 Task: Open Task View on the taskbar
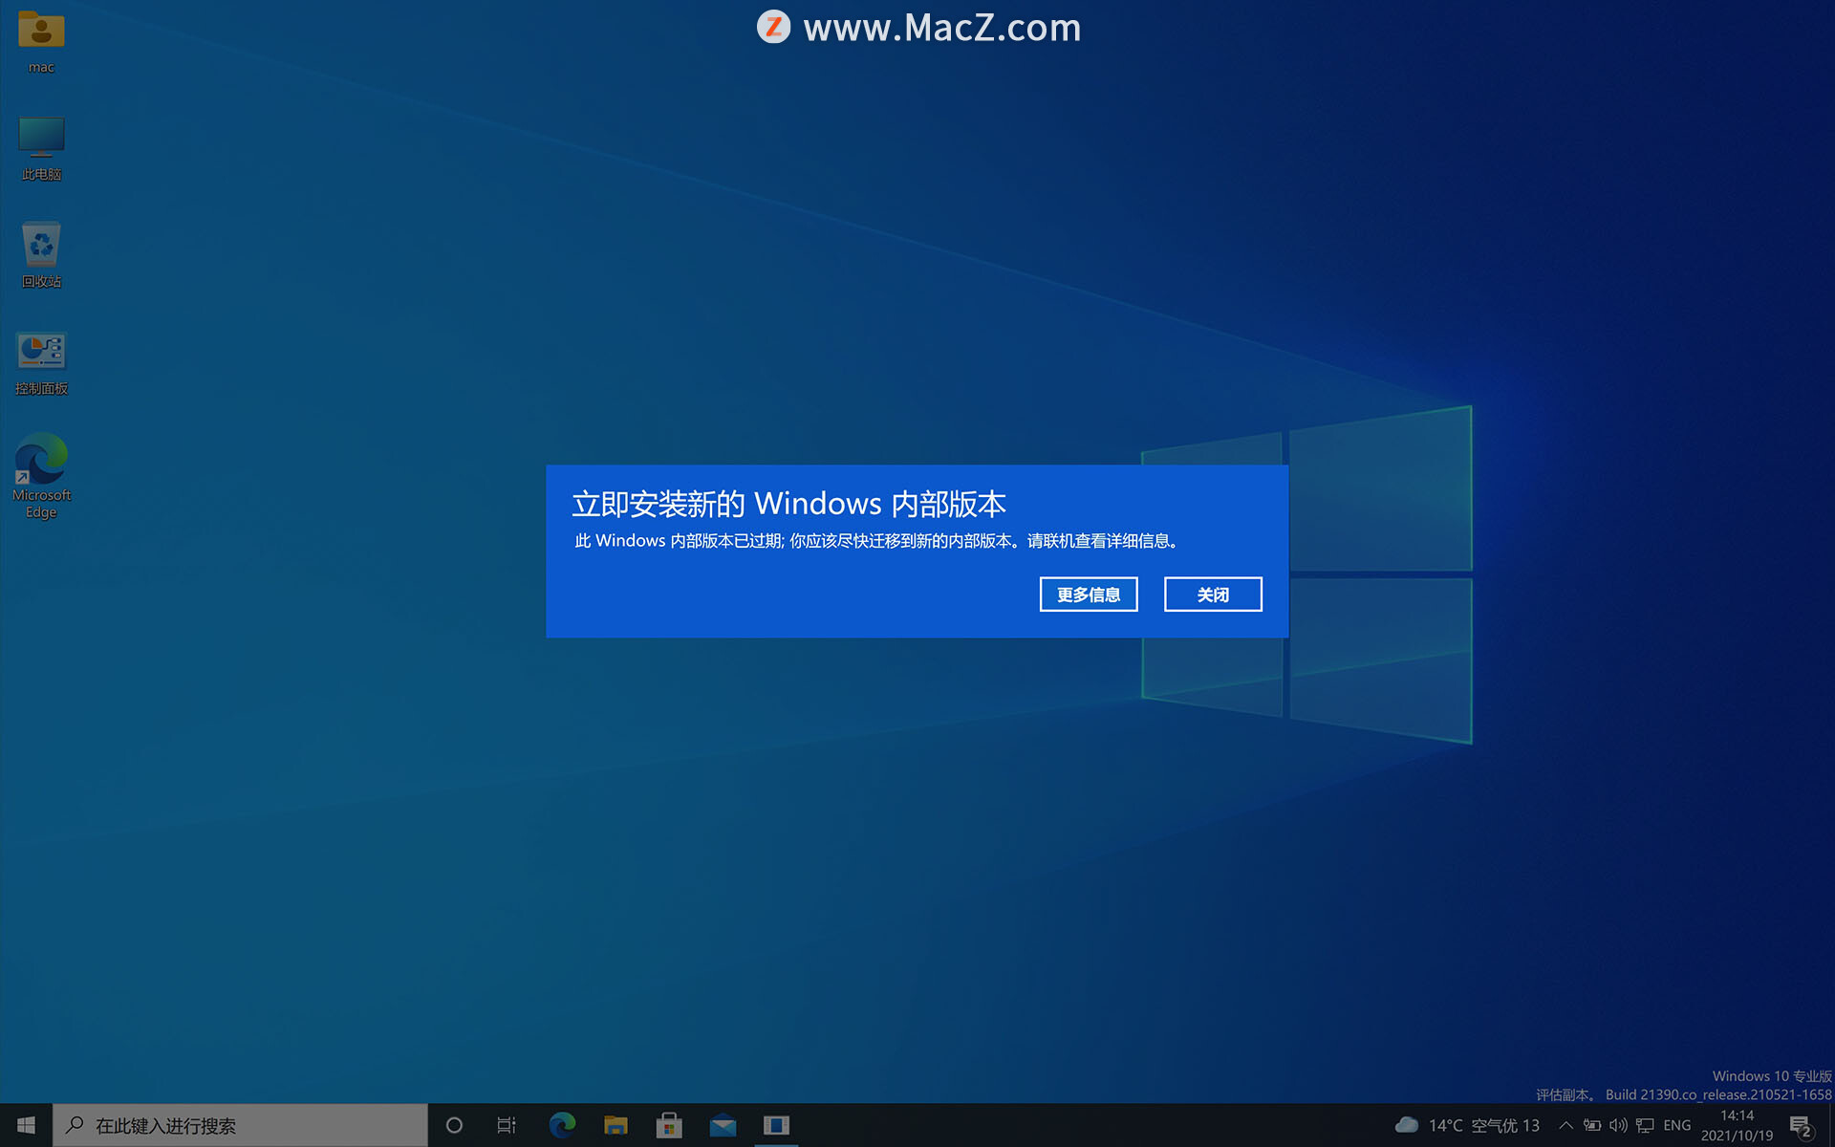pos(507,1125)
